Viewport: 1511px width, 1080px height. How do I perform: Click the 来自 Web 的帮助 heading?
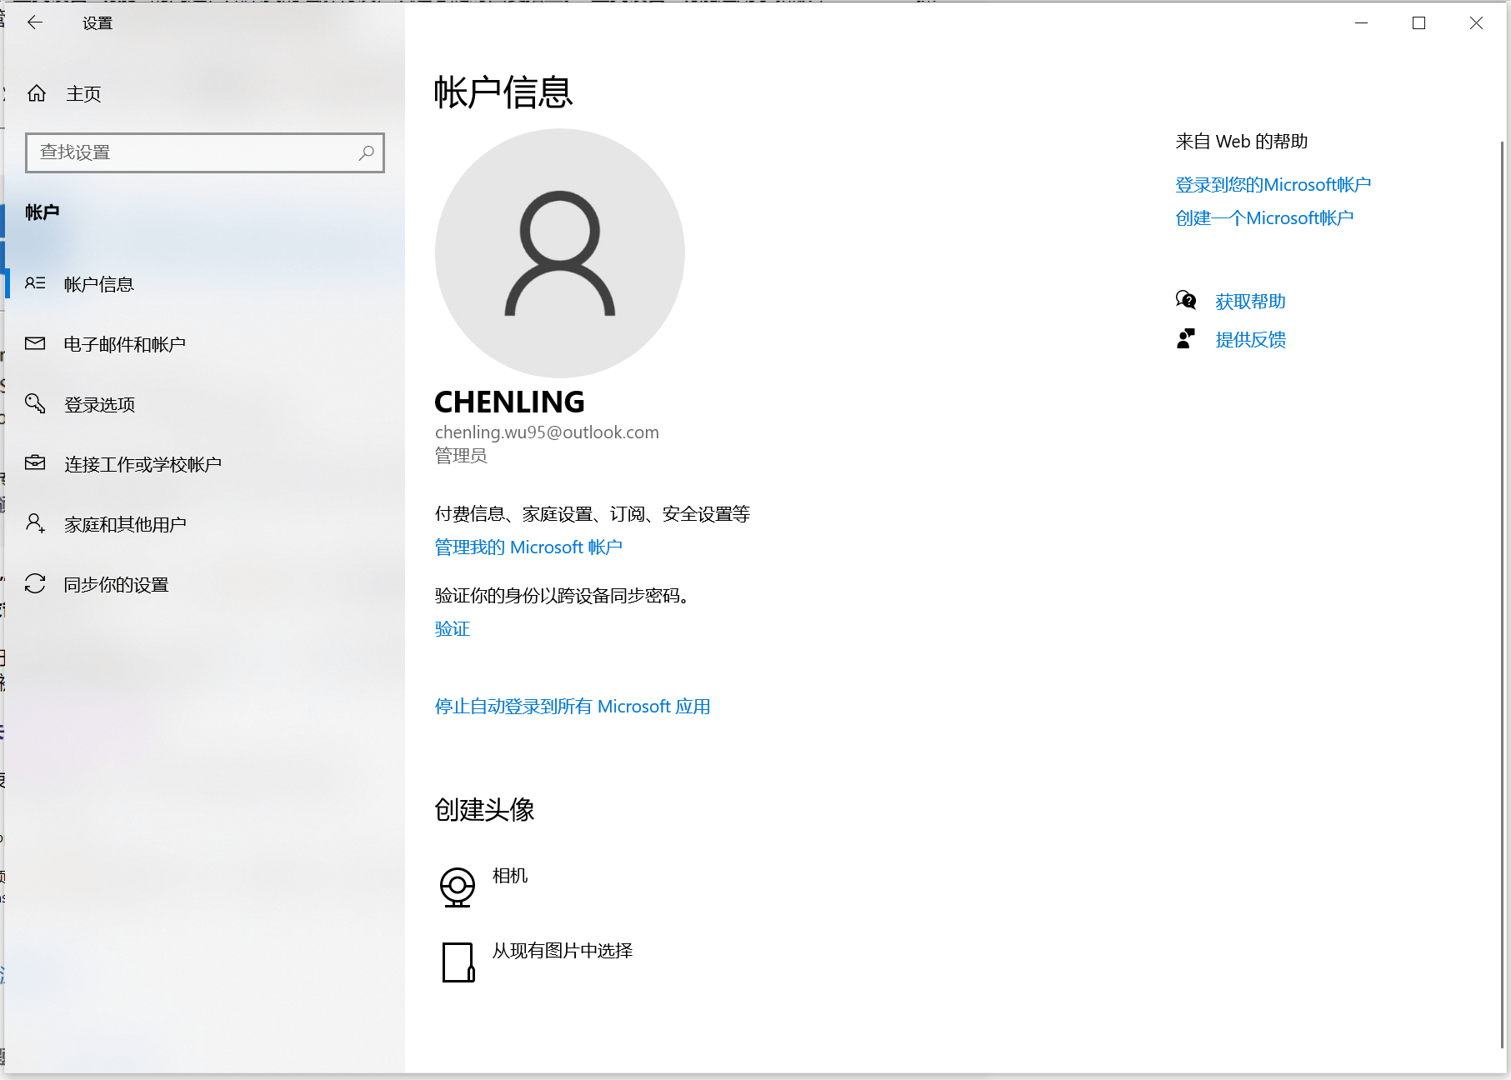1241,141
